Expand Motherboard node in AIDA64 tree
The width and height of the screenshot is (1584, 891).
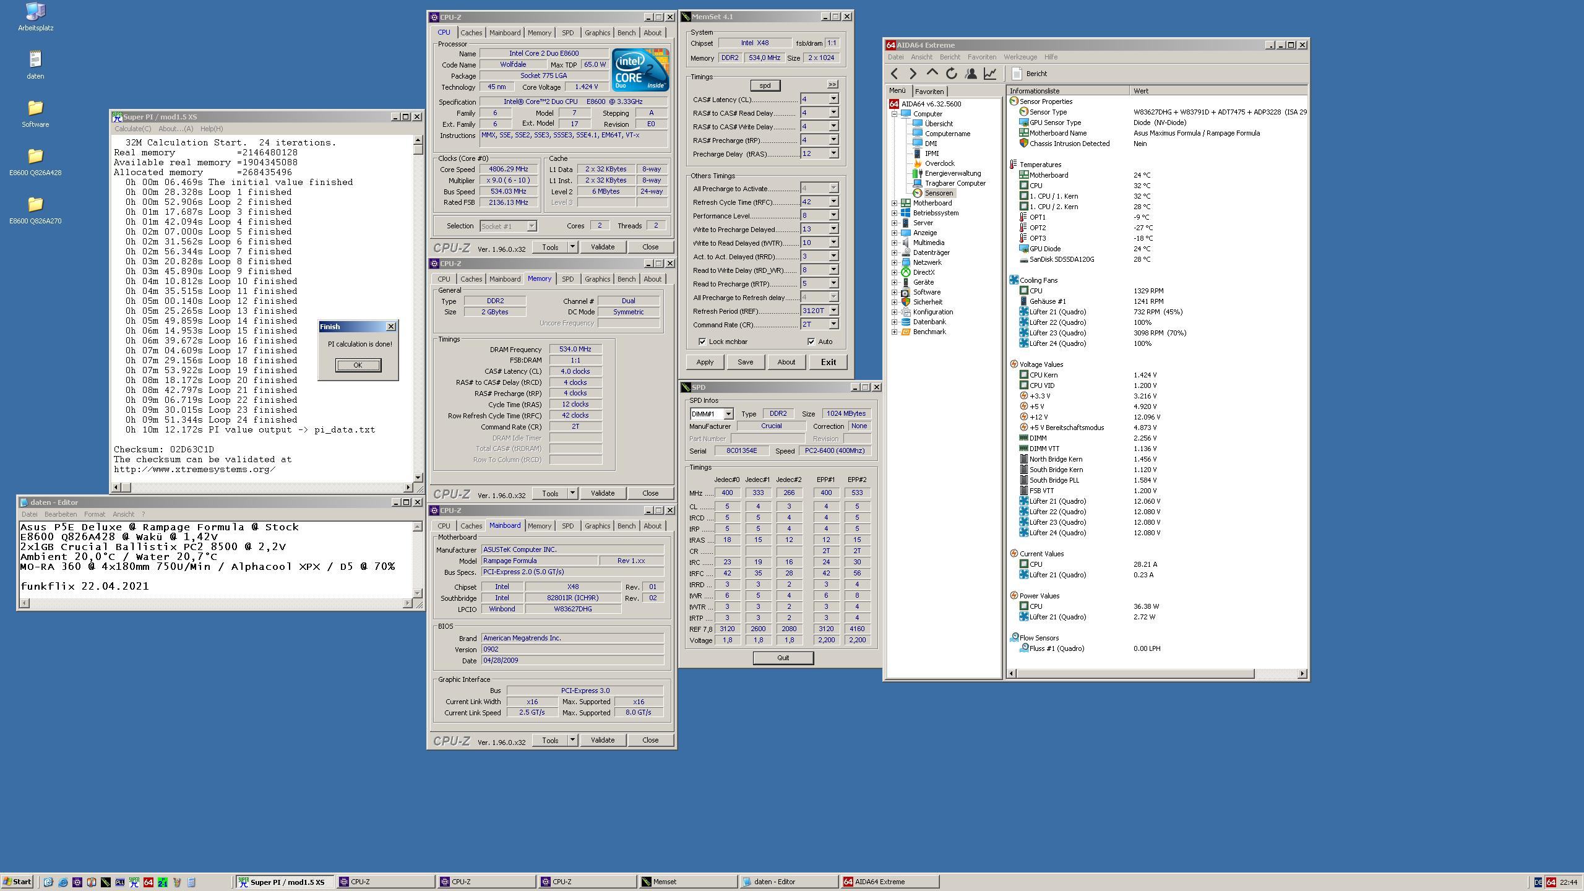[x=894, y=203]
